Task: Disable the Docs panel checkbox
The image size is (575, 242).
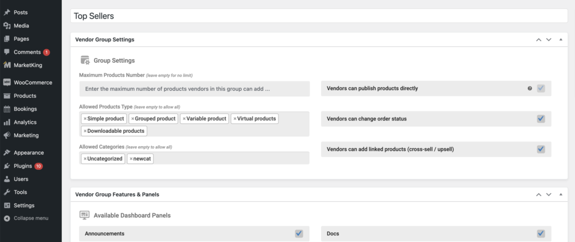Action: pyautogui.click(x=541, y=234)
